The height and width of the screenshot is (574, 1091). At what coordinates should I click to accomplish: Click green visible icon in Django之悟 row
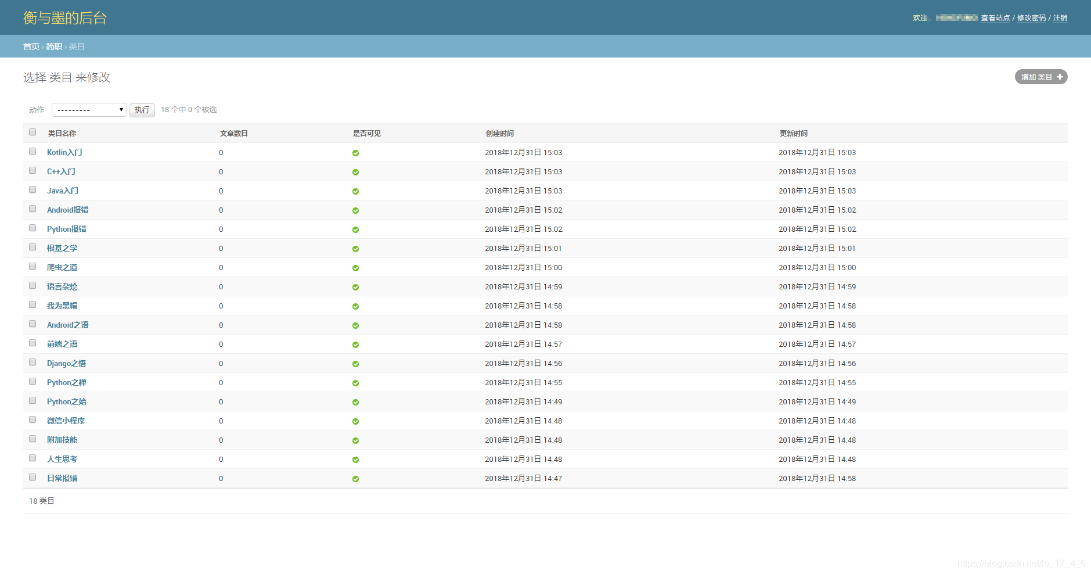point(355,364)
